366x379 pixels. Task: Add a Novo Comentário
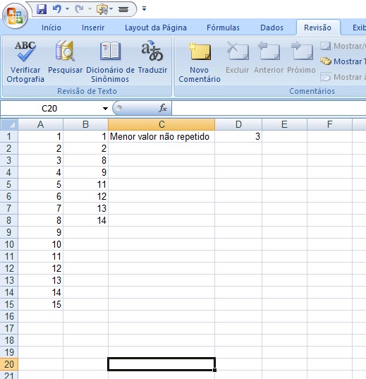[x=200, y=63]
